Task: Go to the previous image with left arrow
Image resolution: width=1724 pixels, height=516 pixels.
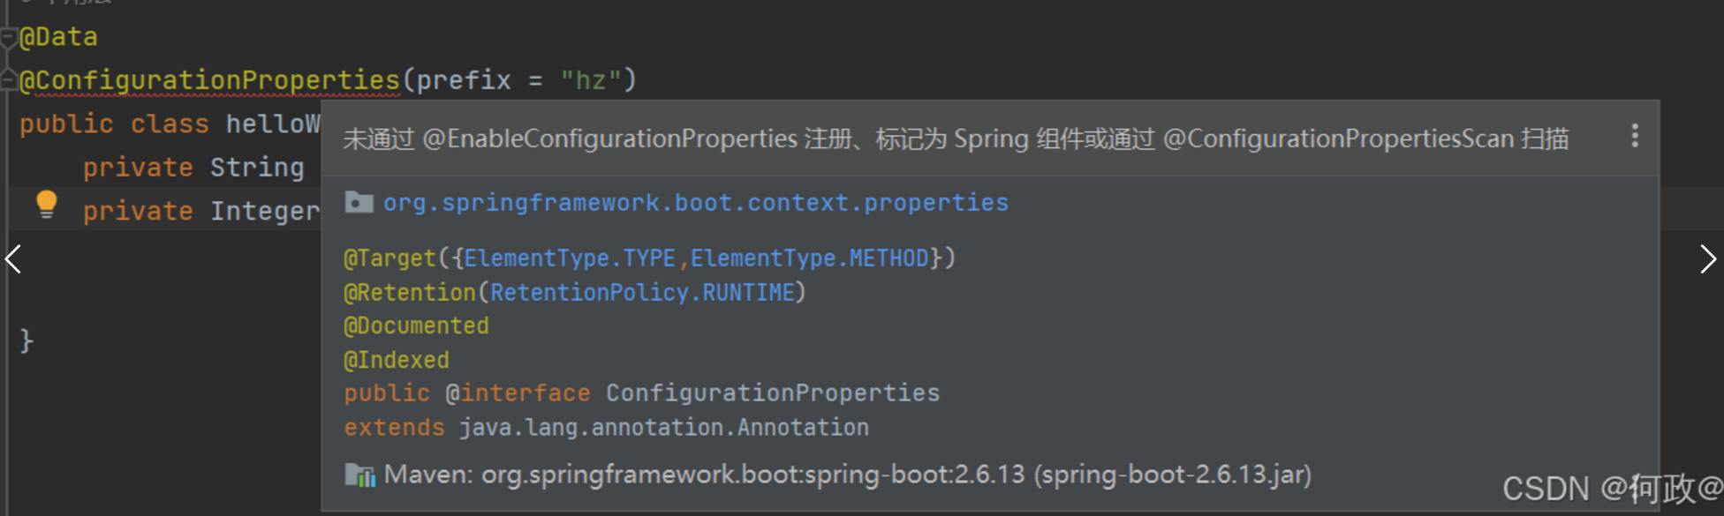Action: (x=14, y=259)
